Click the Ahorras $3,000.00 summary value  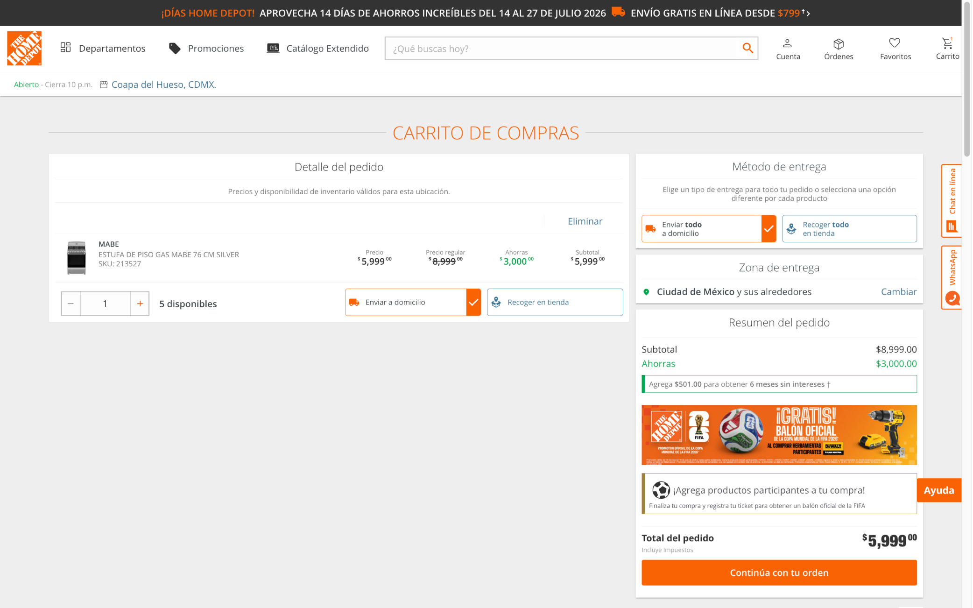tap(896, 364)
